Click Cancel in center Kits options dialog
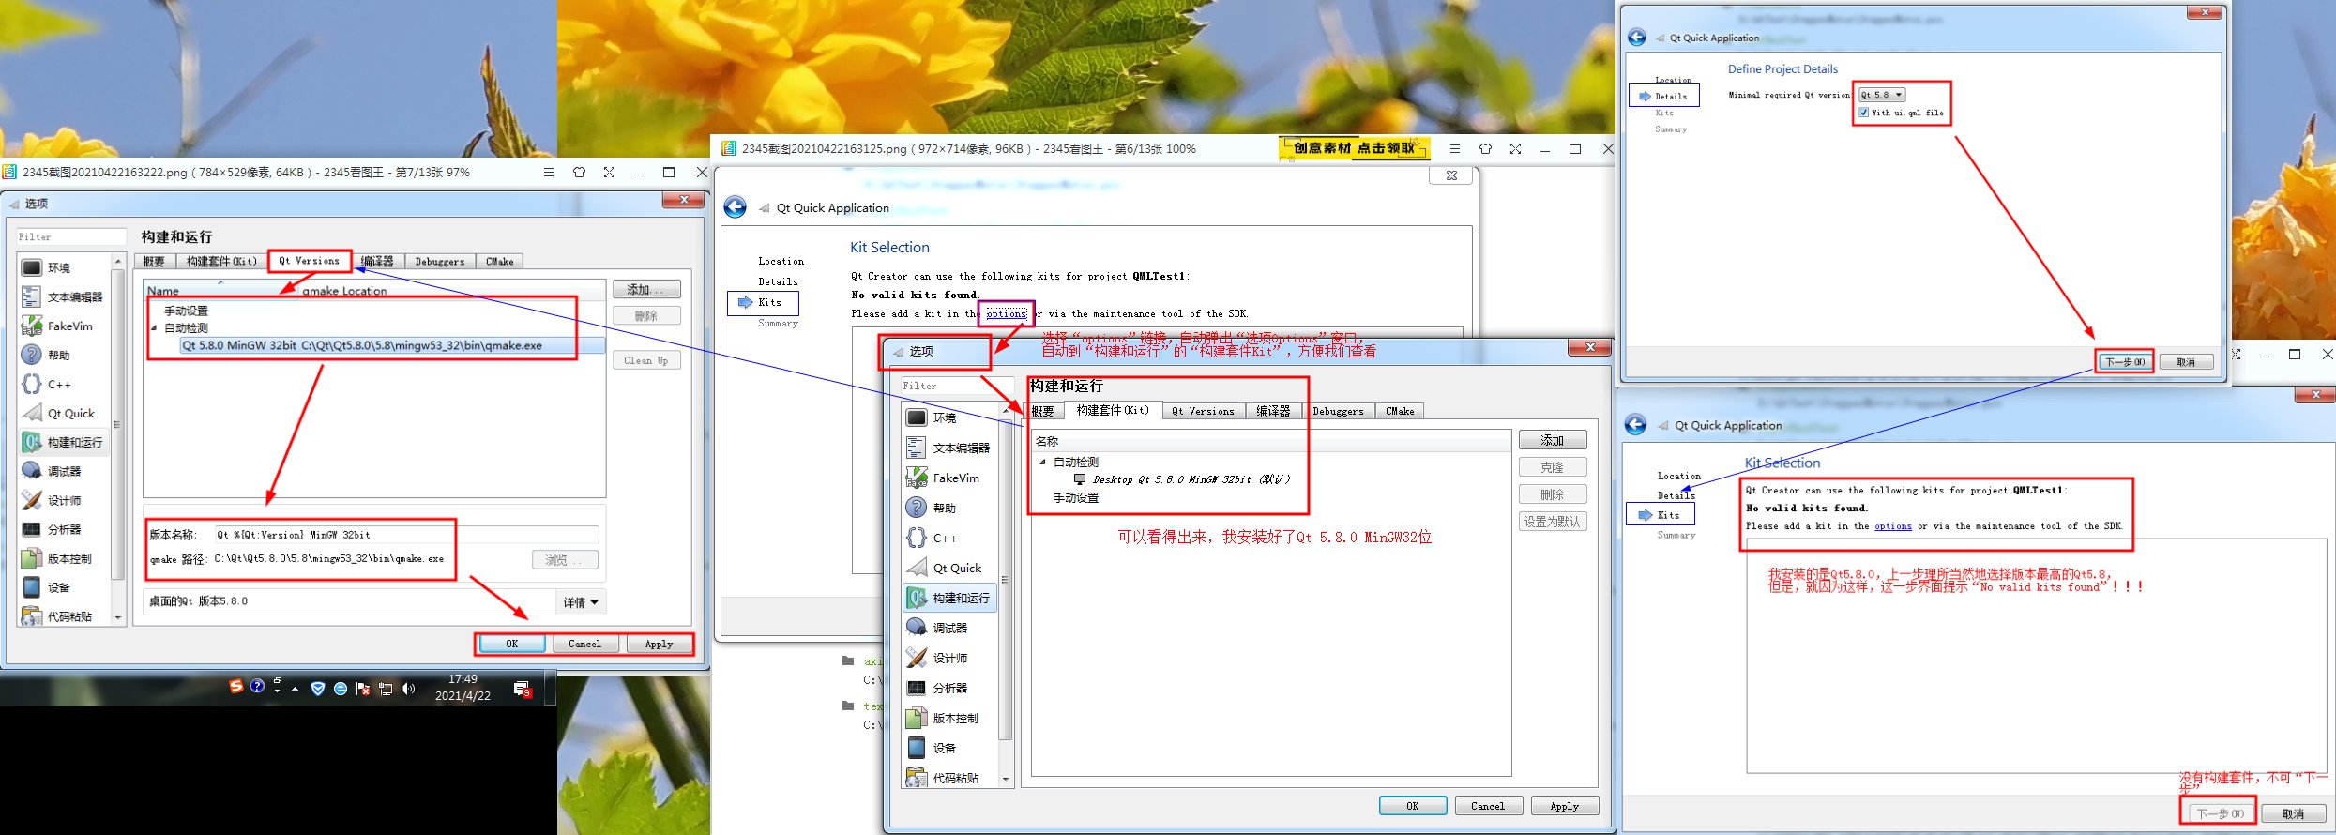The width and height of the screenshot is (2336, 835). (1488, 806)
